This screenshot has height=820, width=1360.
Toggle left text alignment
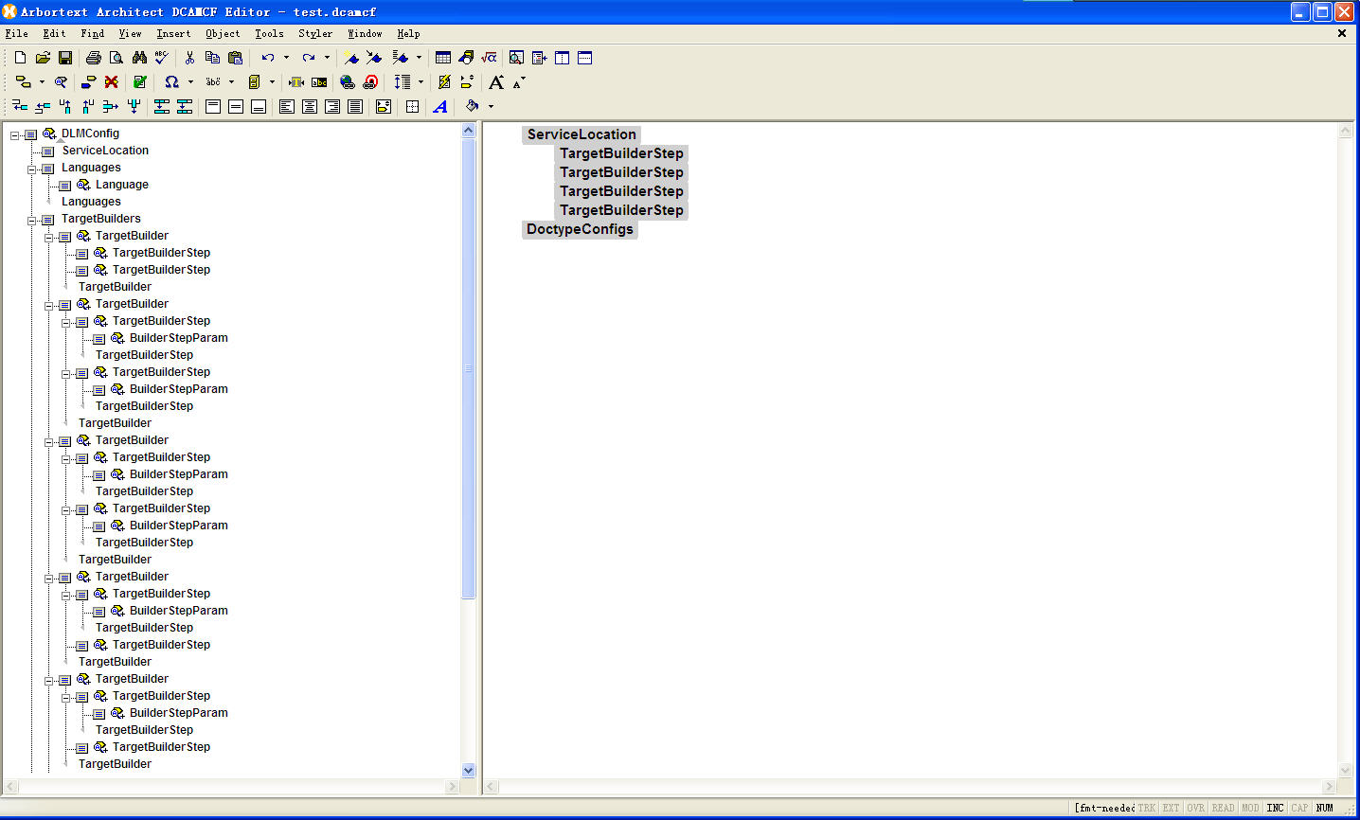(x=287, y=107)
